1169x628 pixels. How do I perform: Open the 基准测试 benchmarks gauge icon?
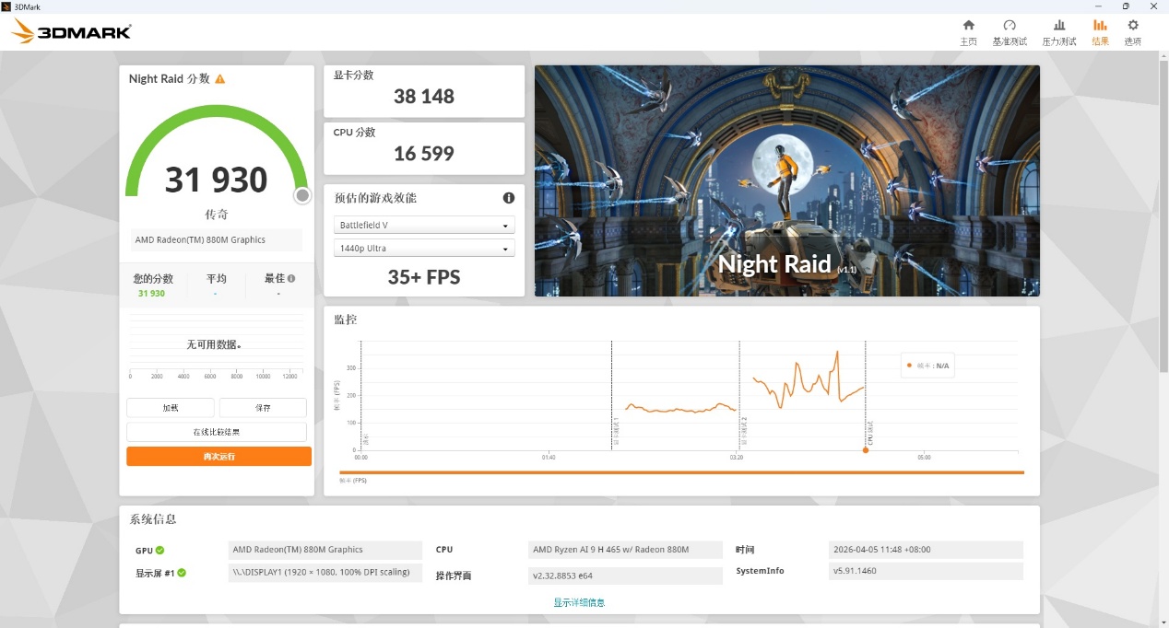click(1010, 26)
